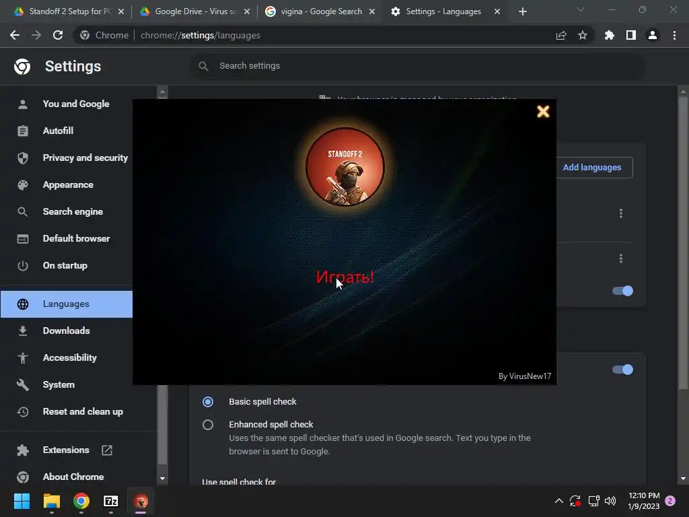Open 7-Zip from taskbar
Viewport: 689px width, 517px height.
pos(111,501)
